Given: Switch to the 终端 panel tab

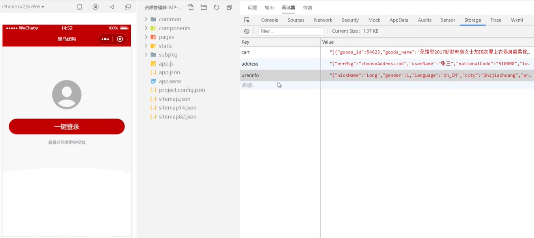Looking at the screenshot, I should click(x=307, y=8).
